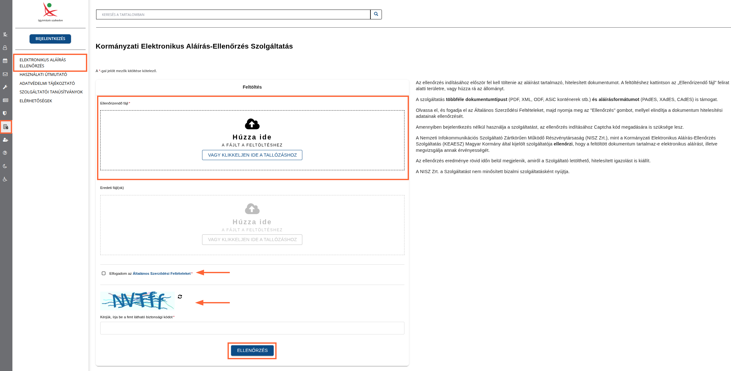Click the Ellenőrzés submit button
Viewport: 731px width, 371px height.
coord(252,350)
